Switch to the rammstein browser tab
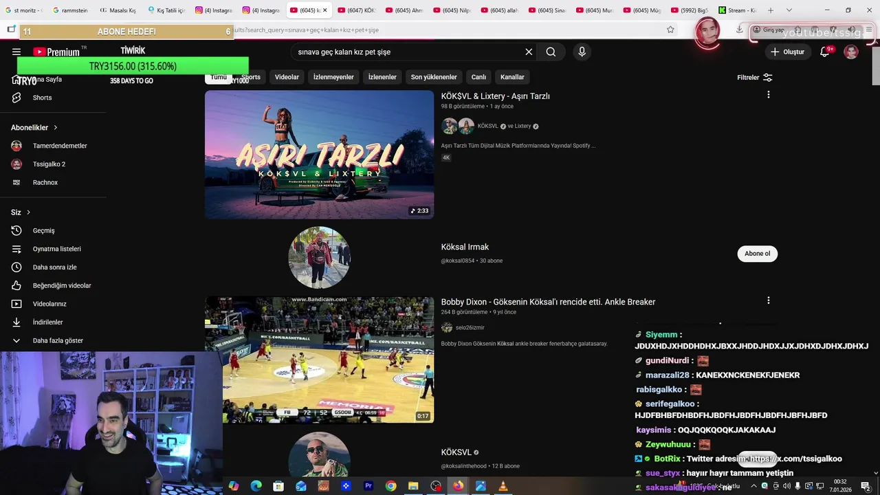 70,10
